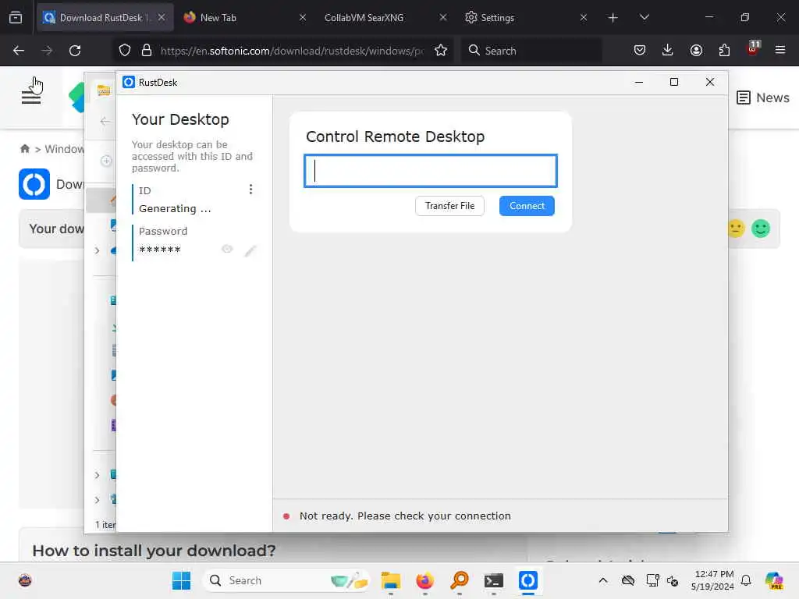Click the RustDesk taskbar icon
Screen dimensions: 799x599
coord(528,580)
